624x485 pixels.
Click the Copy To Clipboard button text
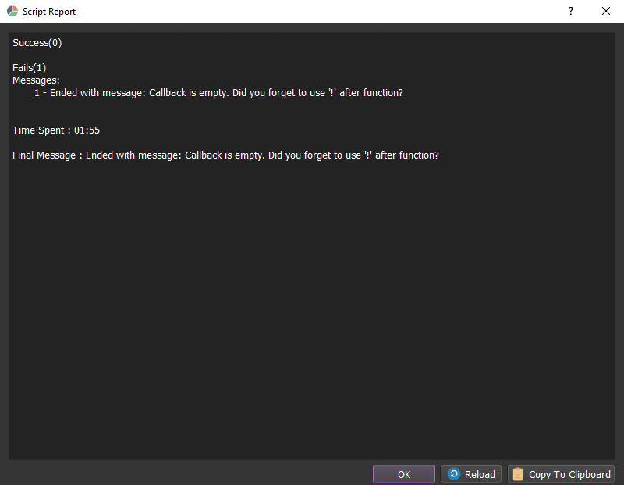click(569, 474)
